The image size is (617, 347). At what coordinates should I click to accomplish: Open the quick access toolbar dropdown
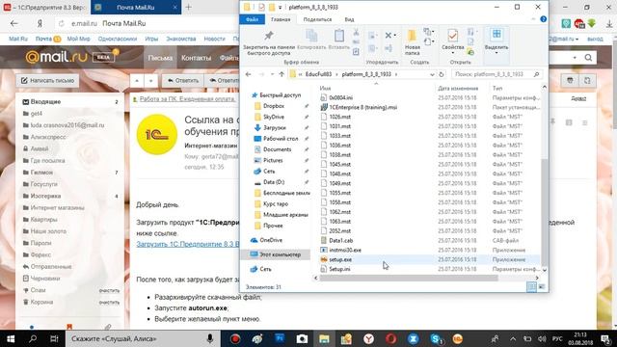coord(280,7)
